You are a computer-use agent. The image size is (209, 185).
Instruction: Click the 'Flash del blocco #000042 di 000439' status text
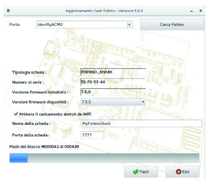click(x=44, y=147)
